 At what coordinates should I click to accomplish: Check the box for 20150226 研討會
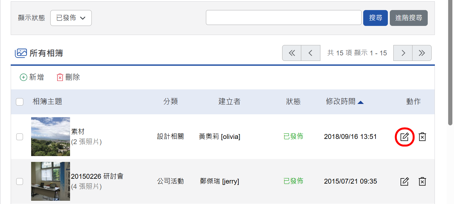20,182
